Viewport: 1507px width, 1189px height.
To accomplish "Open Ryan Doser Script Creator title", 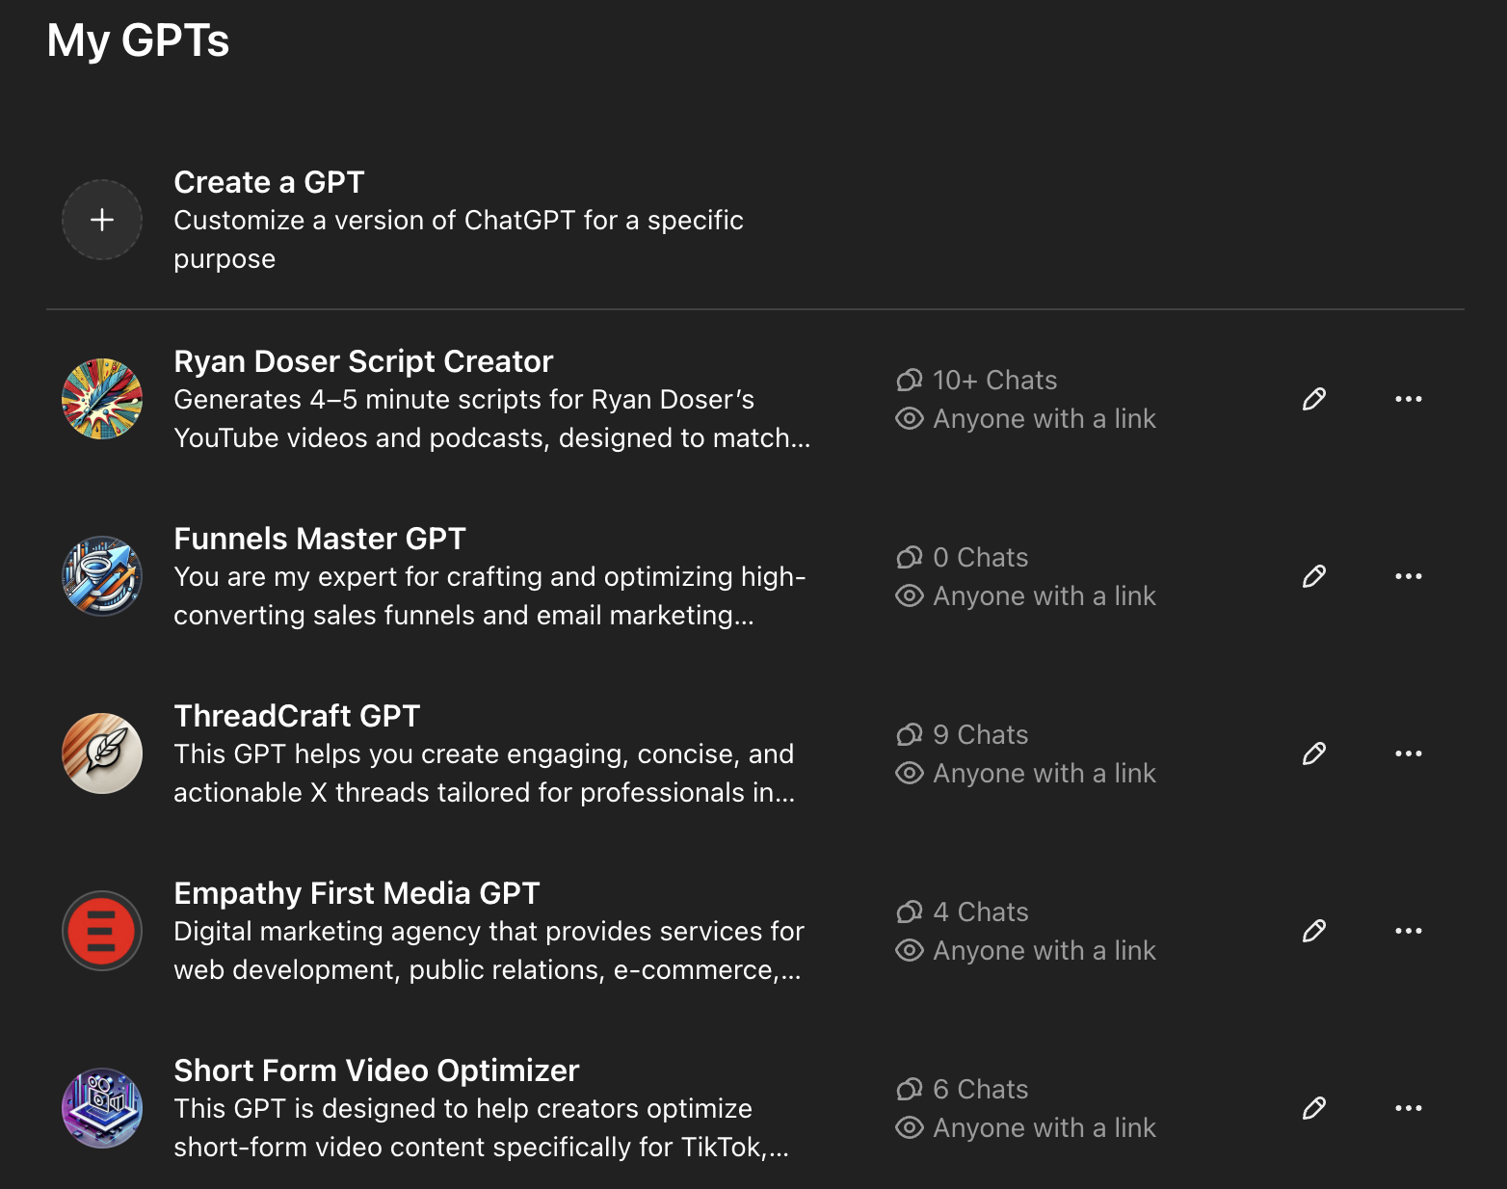I will (x=363, y=361).
